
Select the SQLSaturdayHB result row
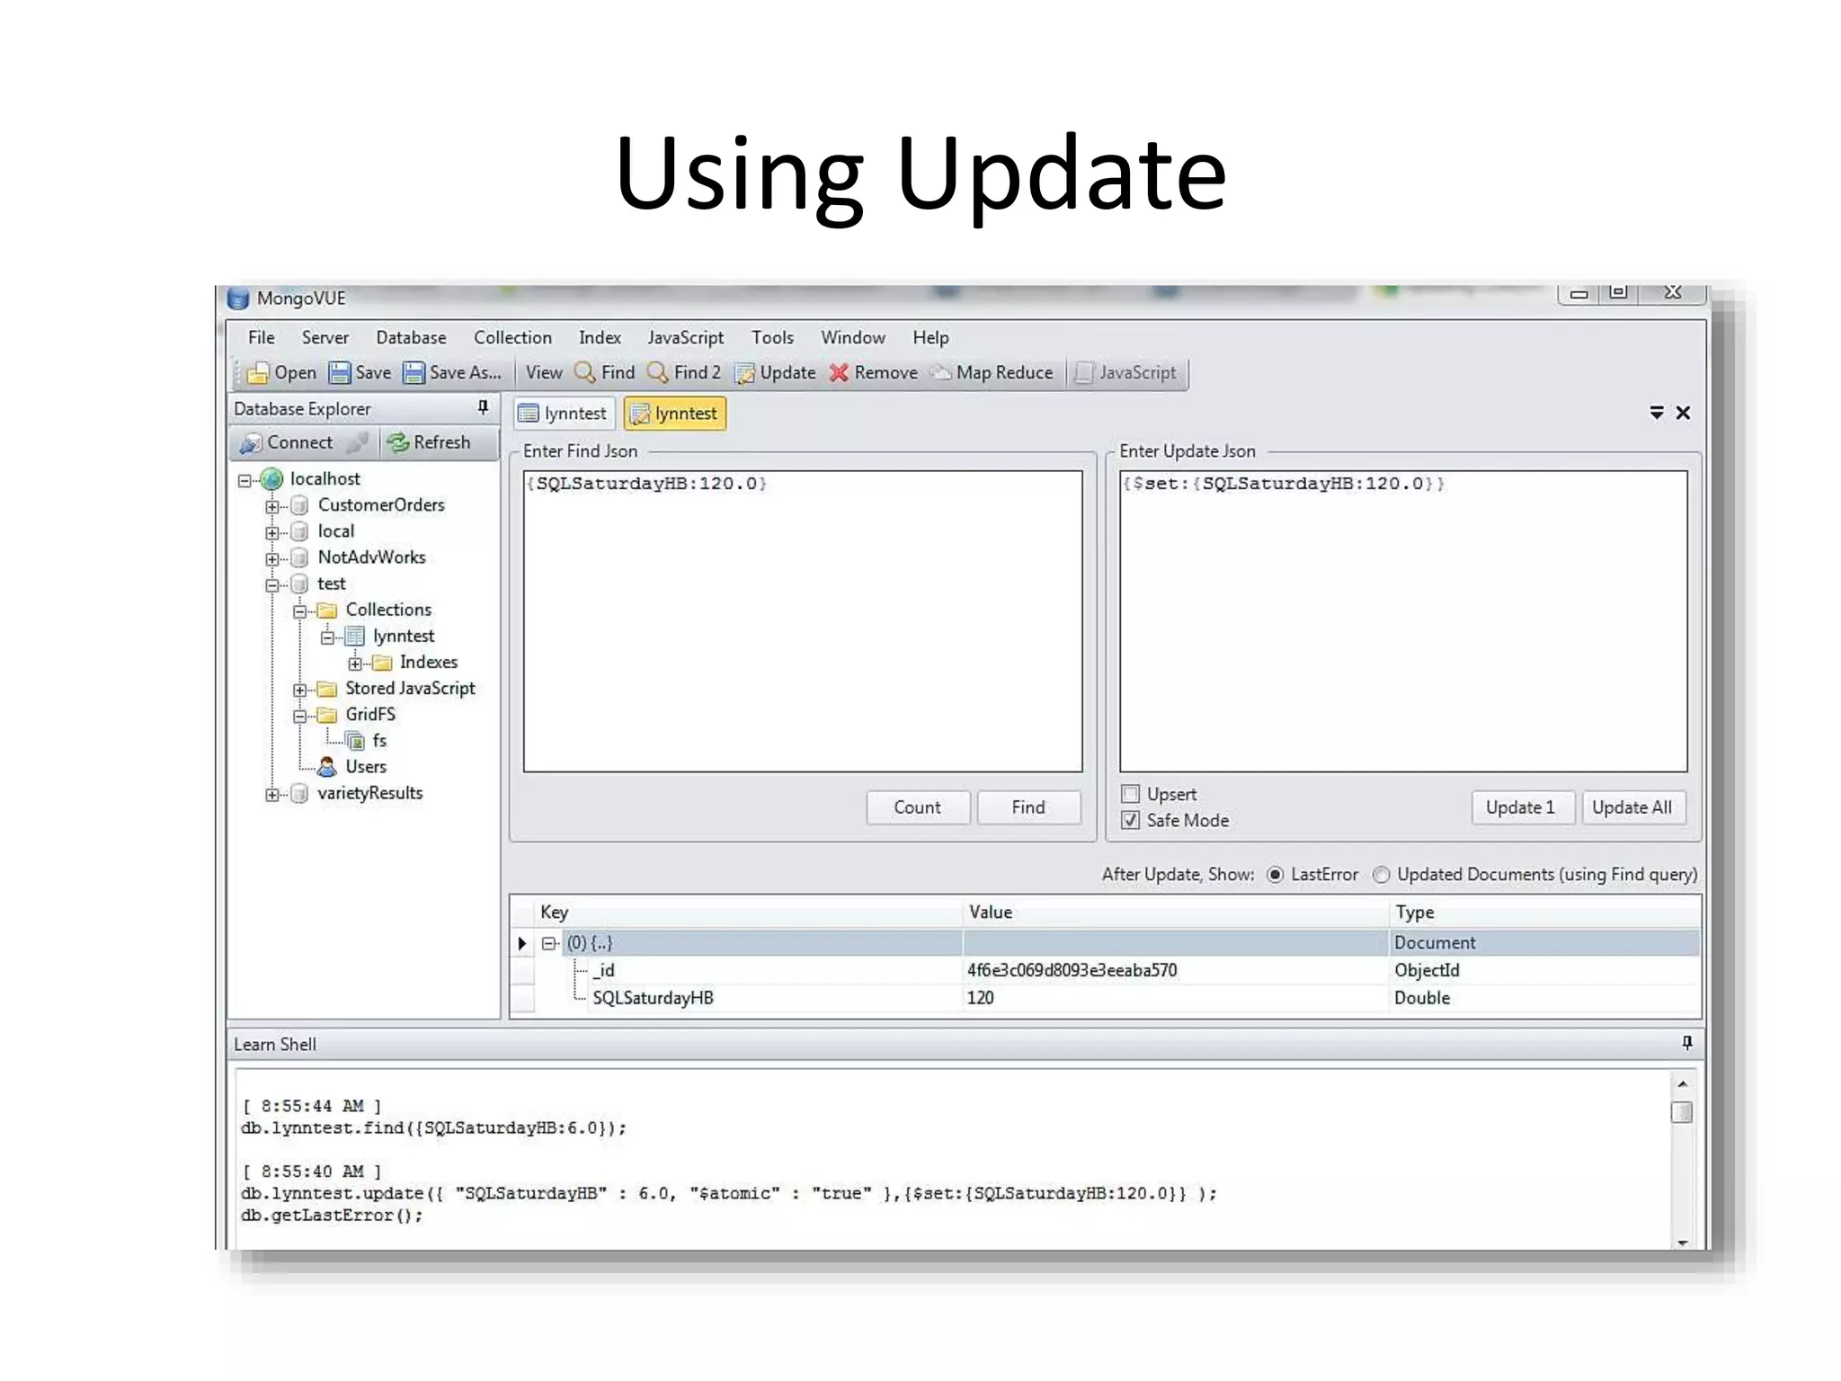[x=1106, y=998]
